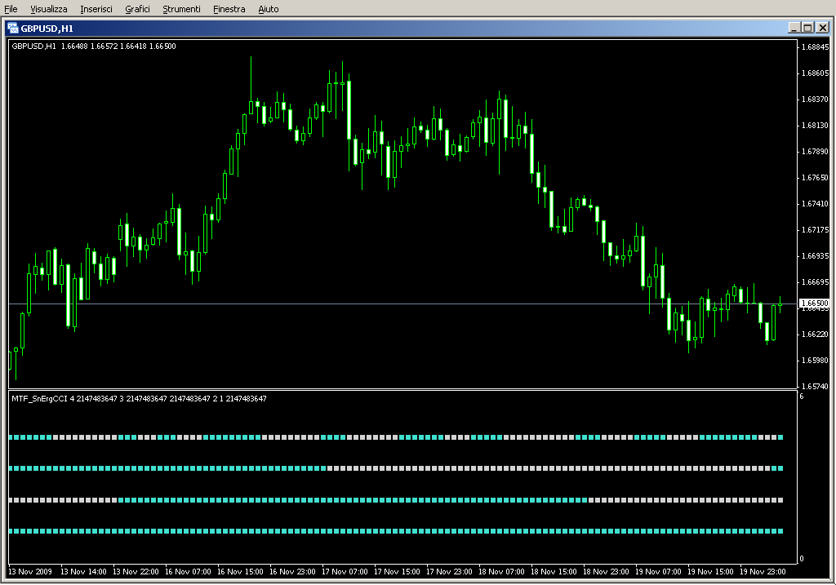Click the 19 Nov 07:00 time label

(x=658, y=572)
